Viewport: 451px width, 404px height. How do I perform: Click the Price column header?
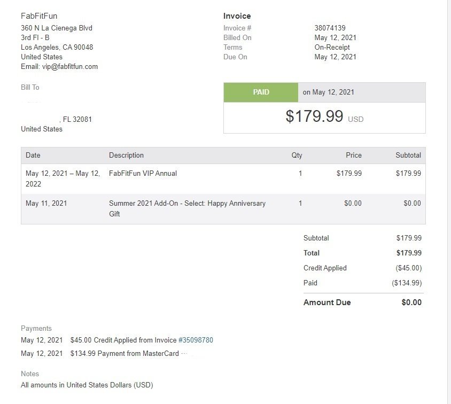[353, 156]
